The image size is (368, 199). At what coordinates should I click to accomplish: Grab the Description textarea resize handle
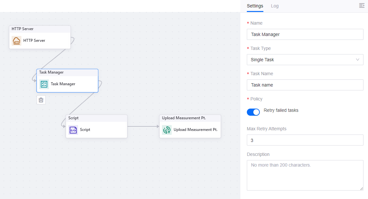coord(362,189)
